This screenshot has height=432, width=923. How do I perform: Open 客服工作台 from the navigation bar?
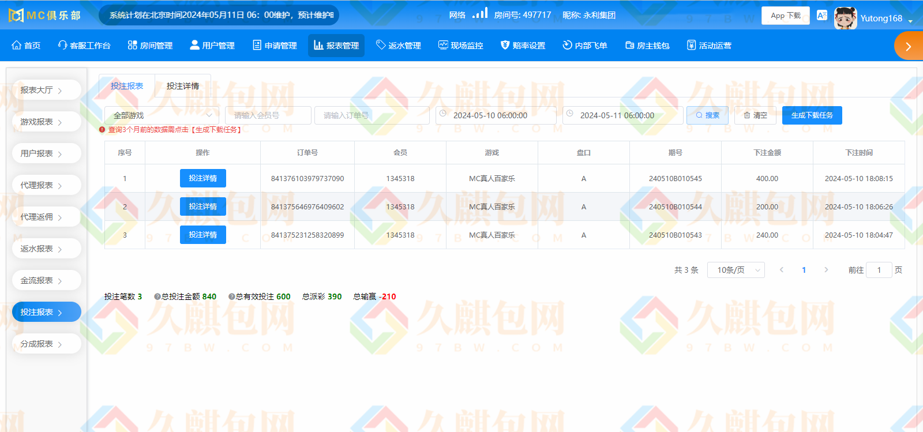point(84,46)
